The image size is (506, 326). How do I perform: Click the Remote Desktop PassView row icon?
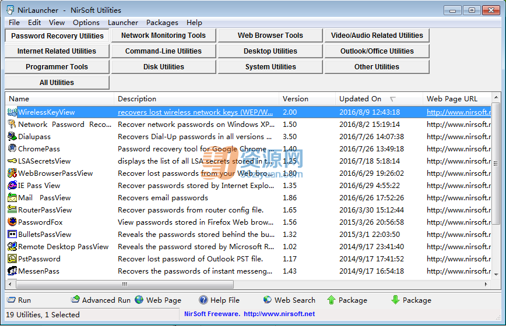(x=12, y=247)
